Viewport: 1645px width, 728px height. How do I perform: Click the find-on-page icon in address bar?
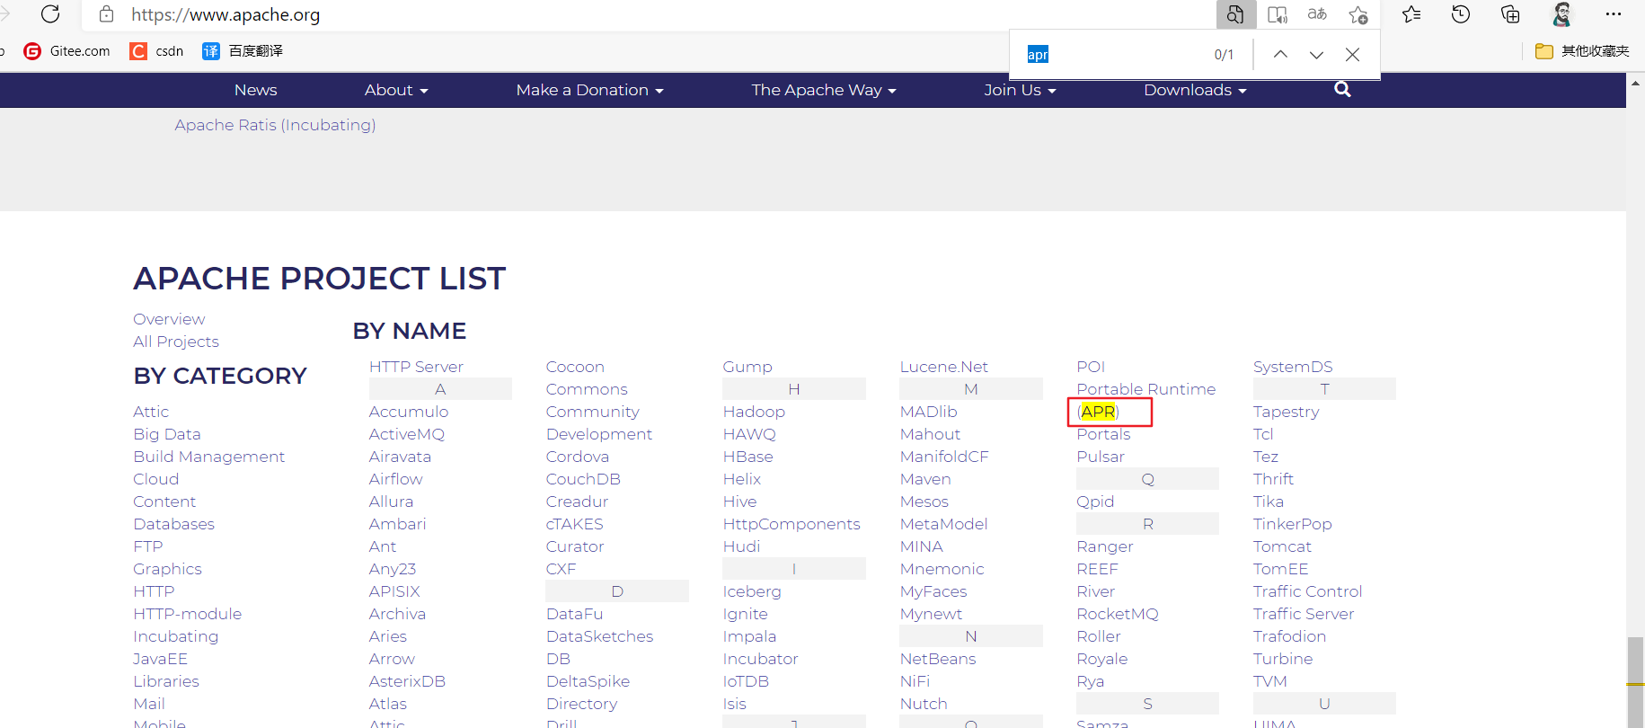point(1236,14)
